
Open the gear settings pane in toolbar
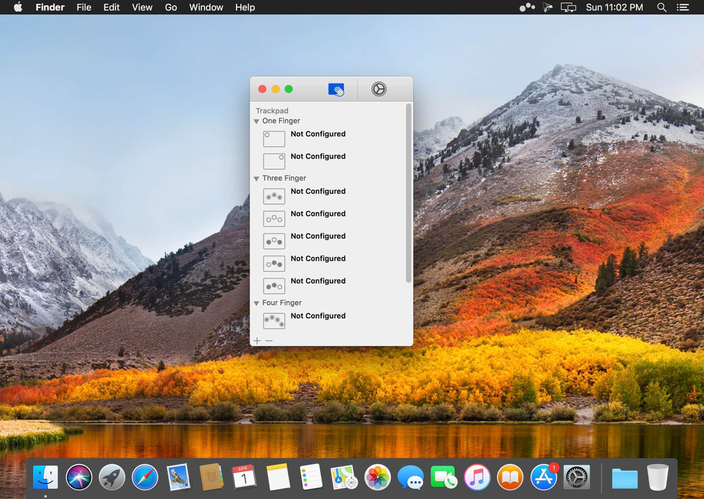coord(379,89)
